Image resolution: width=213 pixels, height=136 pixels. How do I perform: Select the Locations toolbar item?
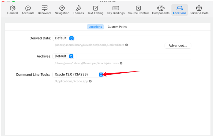pyautogui.click(x=179, y=10)
